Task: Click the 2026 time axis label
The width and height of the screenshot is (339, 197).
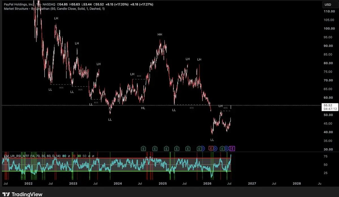Action: coord(208,183)
